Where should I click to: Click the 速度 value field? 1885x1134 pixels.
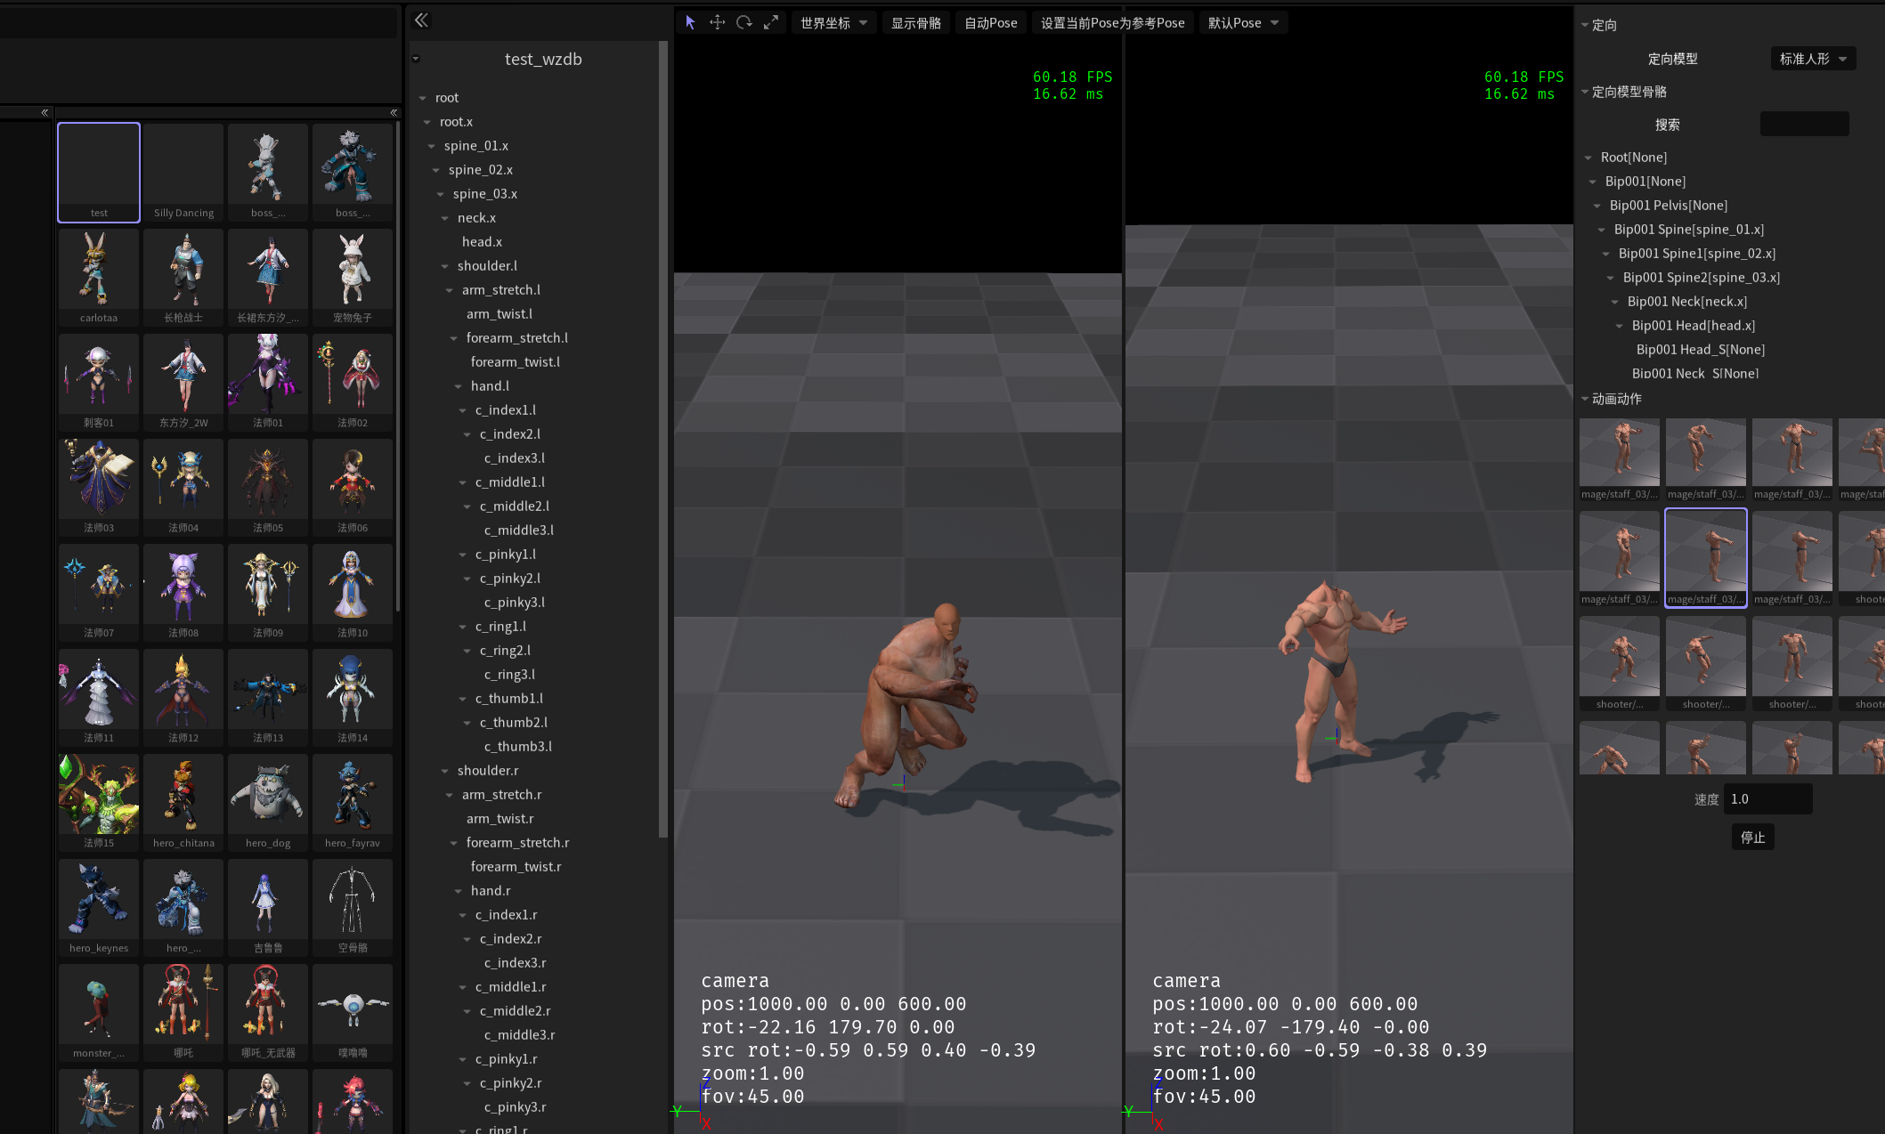coord(1767,799)
